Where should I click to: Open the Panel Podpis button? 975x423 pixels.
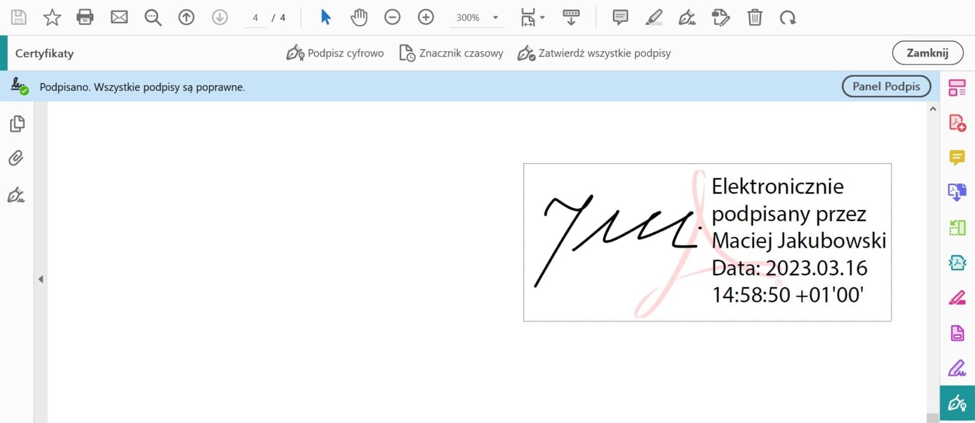tap(886, 86)
